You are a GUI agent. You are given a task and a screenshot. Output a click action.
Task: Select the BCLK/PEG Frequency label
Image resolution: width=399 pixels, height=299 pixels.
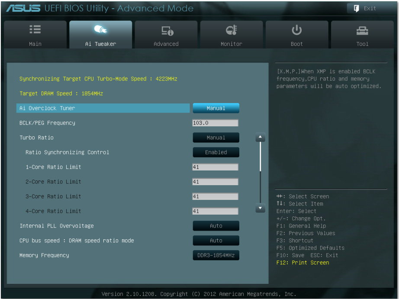click(x=47, y=123)
